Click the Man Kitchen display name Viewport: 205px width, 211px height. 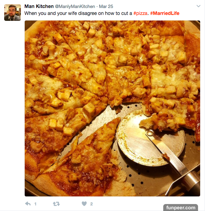39,6
